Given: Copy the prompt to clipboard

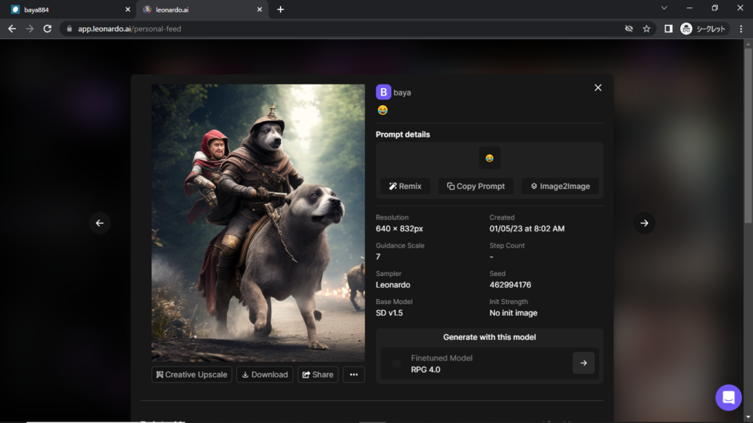Looking at the screenshot, I should [x=476, y=186].
